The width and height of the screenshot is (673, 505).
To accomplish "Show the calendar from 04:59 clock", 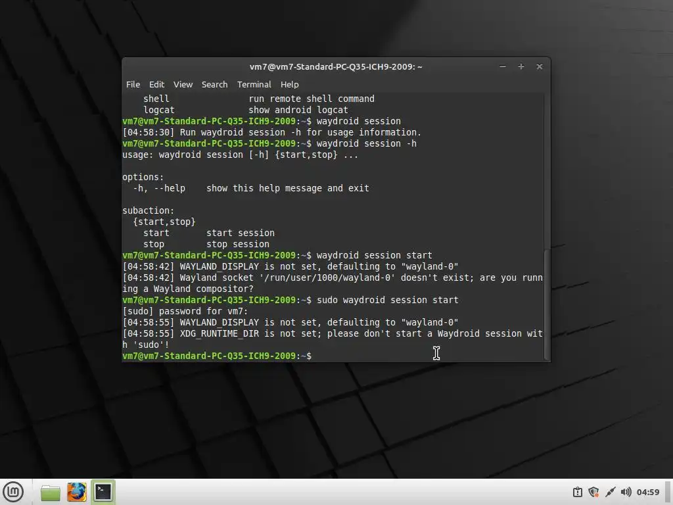I will 647,492.
